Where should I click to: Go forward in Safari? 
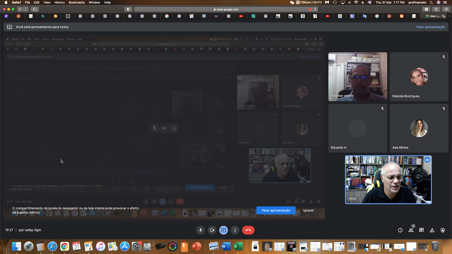pos(25,9)
